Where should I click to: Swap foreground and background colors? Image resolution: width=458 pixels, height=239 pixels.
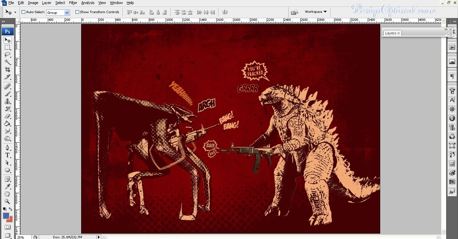11,209
